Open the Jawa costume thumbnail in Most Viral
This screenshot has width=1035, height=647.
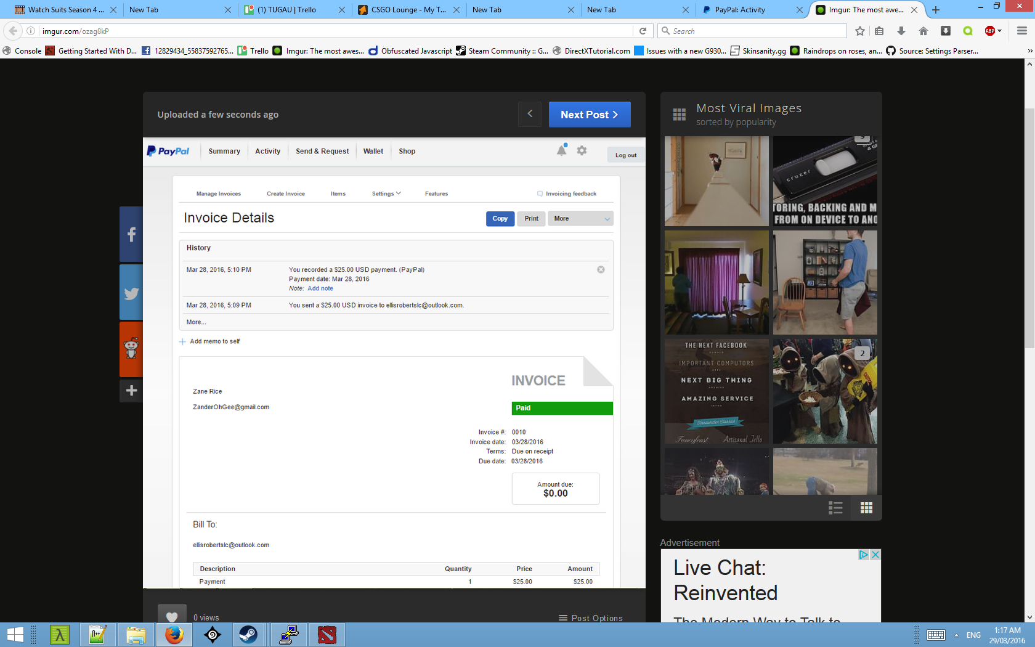coord(825,391)
